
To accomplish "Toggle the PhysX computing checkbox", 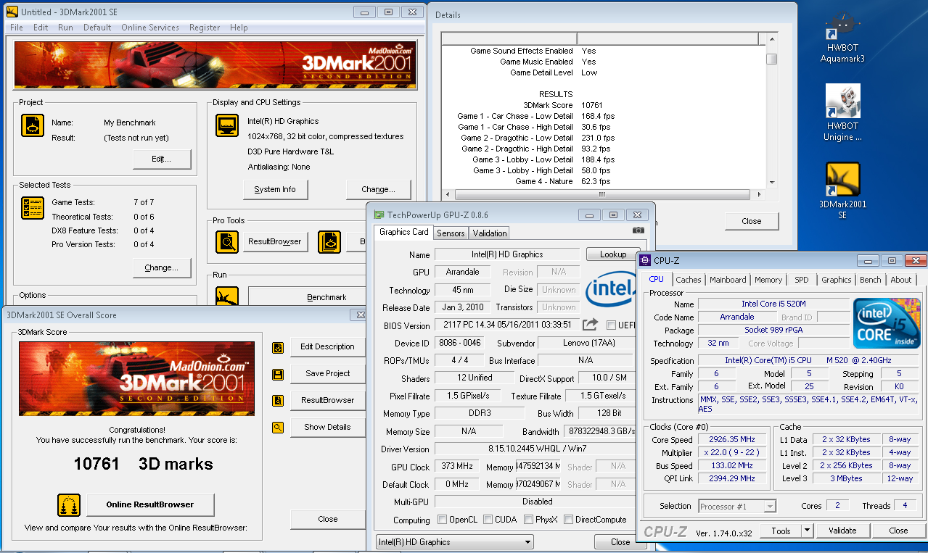I will coord(529,520).
